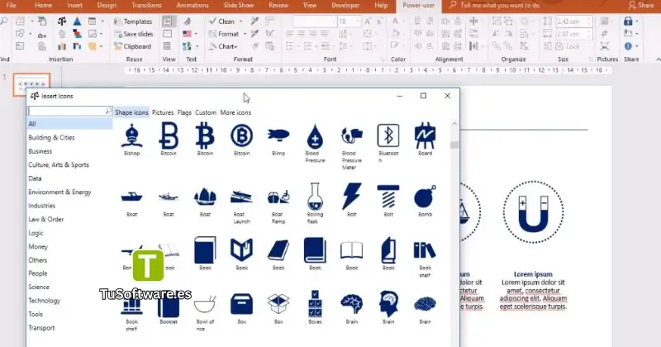Insert the Bluetooth icon
Viewport: 661px width, 347px height.
click(388, 135)
